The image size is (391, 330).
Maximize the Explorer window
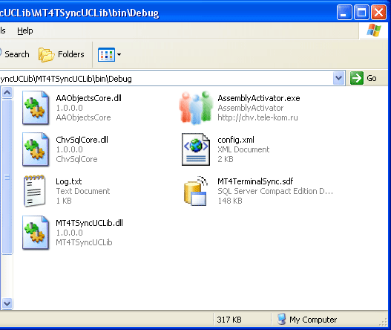(x=361, y=12)
